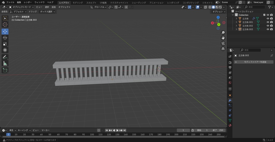Select the Rotate tool

(5, 38)
